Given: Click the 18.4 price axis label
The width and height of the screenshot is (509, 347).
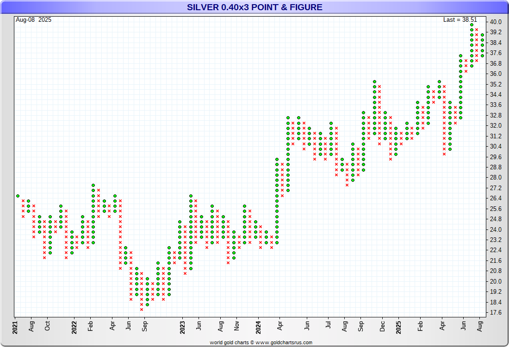Looking at the screenshot, I should [x=496, y=302].
